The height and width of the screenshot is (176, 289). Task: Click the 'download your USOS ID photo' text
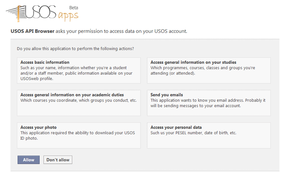tap(78, 135)
